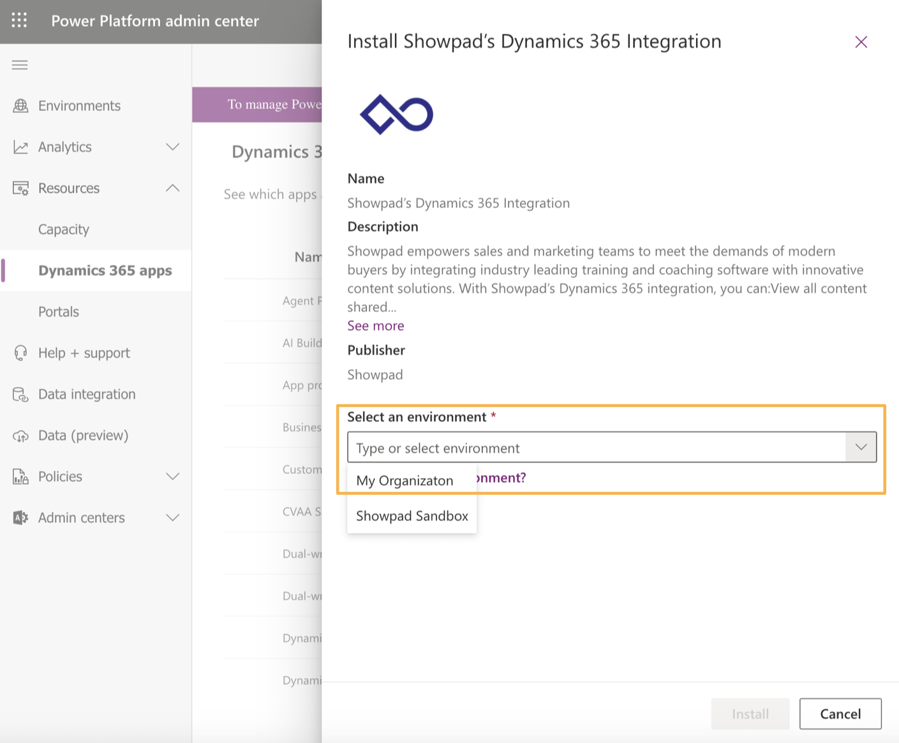The height and width of the screenshot is (743, 899).
Task: Click the Showpad publisher text
Action: 375,375
